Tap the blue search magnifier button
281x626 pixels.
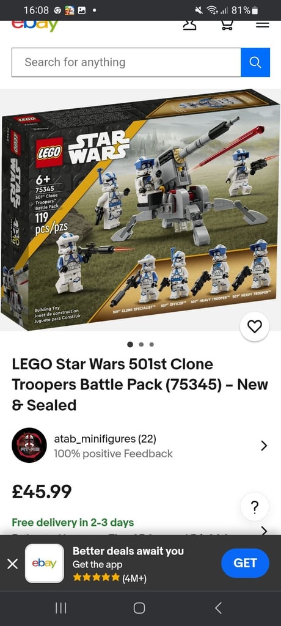tap(255, 62)
